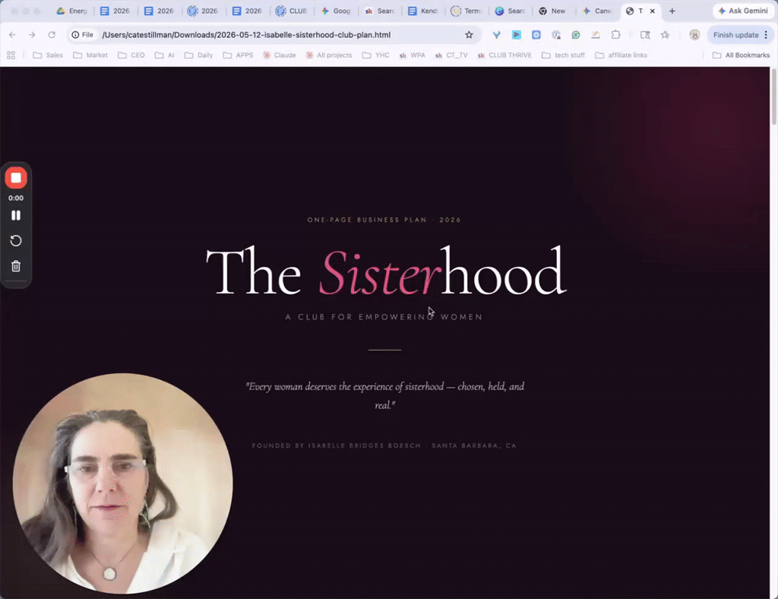This screenshot has width=778, height=599.
Task: Close the current active tab
Action: (x=653, y=11)
